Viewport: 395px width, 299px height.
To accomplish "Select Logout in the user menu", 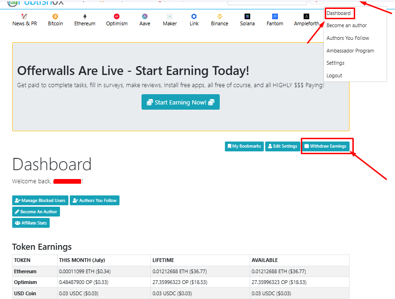I will pos(334,75).
